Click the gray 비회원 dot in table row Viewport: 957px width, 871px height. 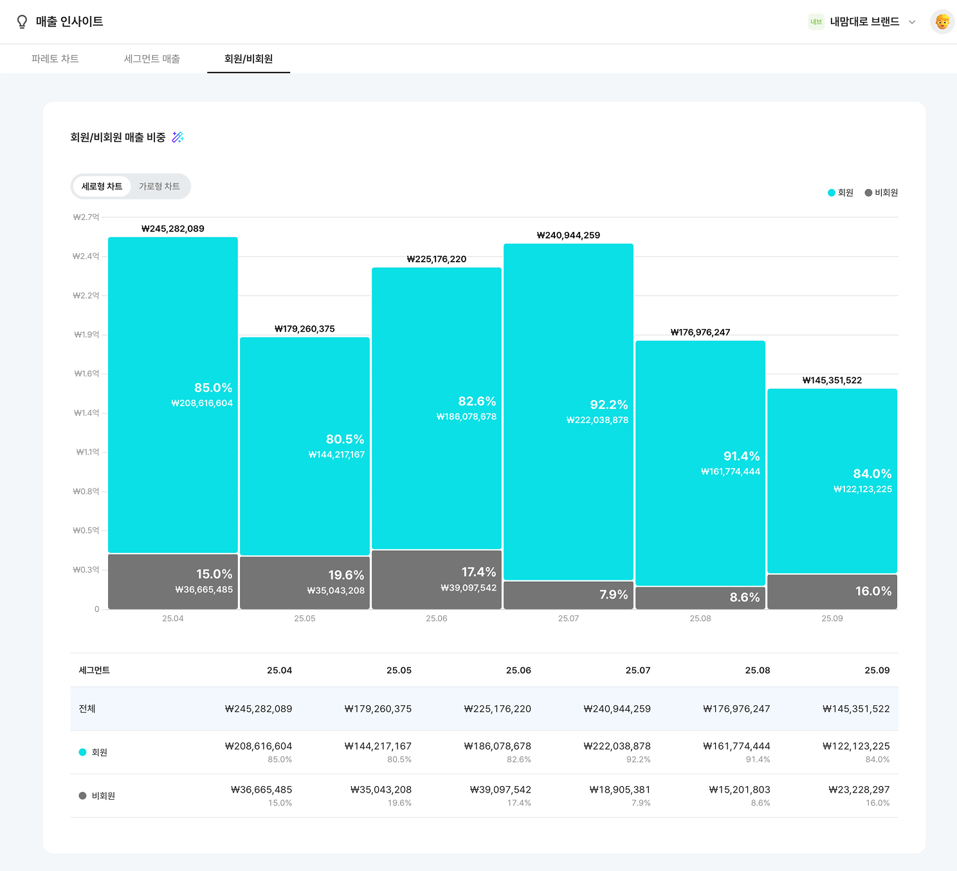(x=82, y=796)
